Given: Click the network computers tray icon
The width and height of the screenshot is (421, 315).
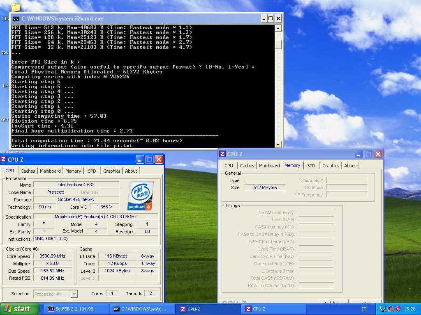Looking at the screenshot, I should coord(391,309).
